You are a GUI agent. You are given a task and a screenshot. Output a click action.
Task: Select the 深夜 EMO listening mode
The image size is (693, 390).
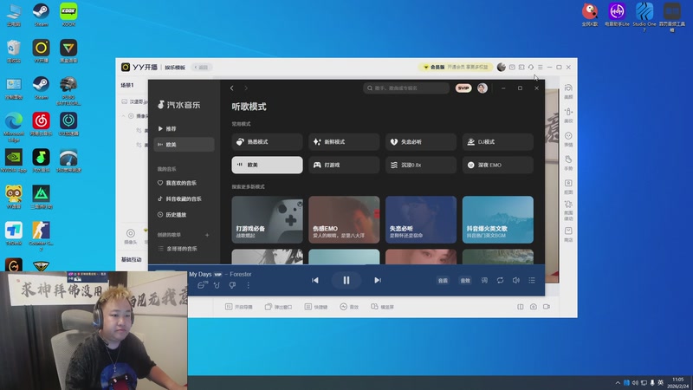[x=497, y=165]
